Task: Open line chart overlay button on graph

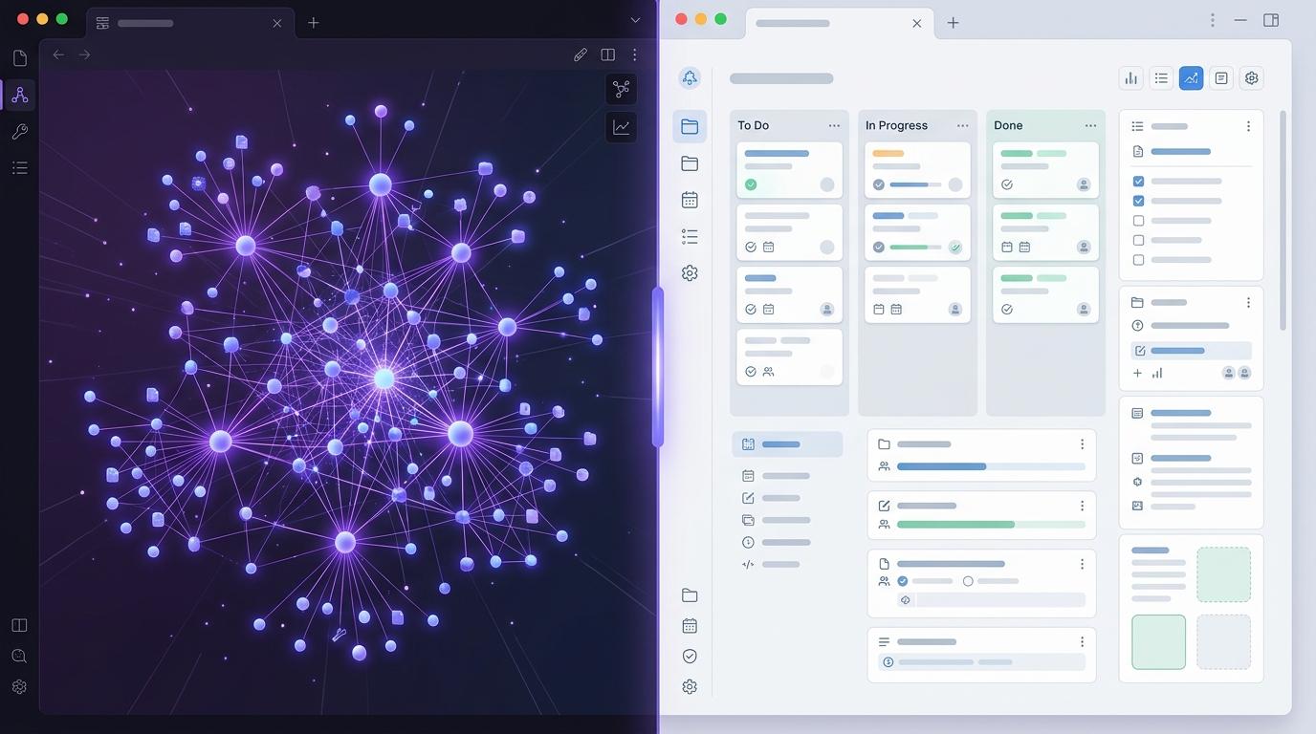Action: 622,127
